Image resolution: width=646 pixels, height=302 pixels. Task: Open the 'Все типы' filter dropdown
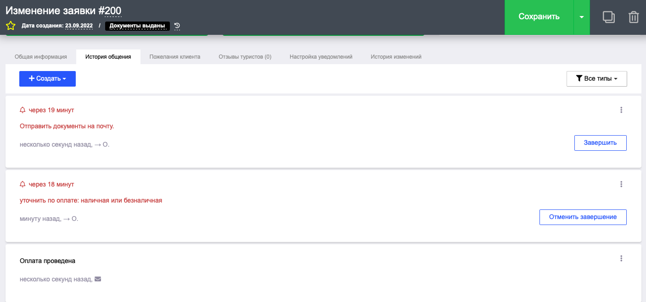coord(597,79)
